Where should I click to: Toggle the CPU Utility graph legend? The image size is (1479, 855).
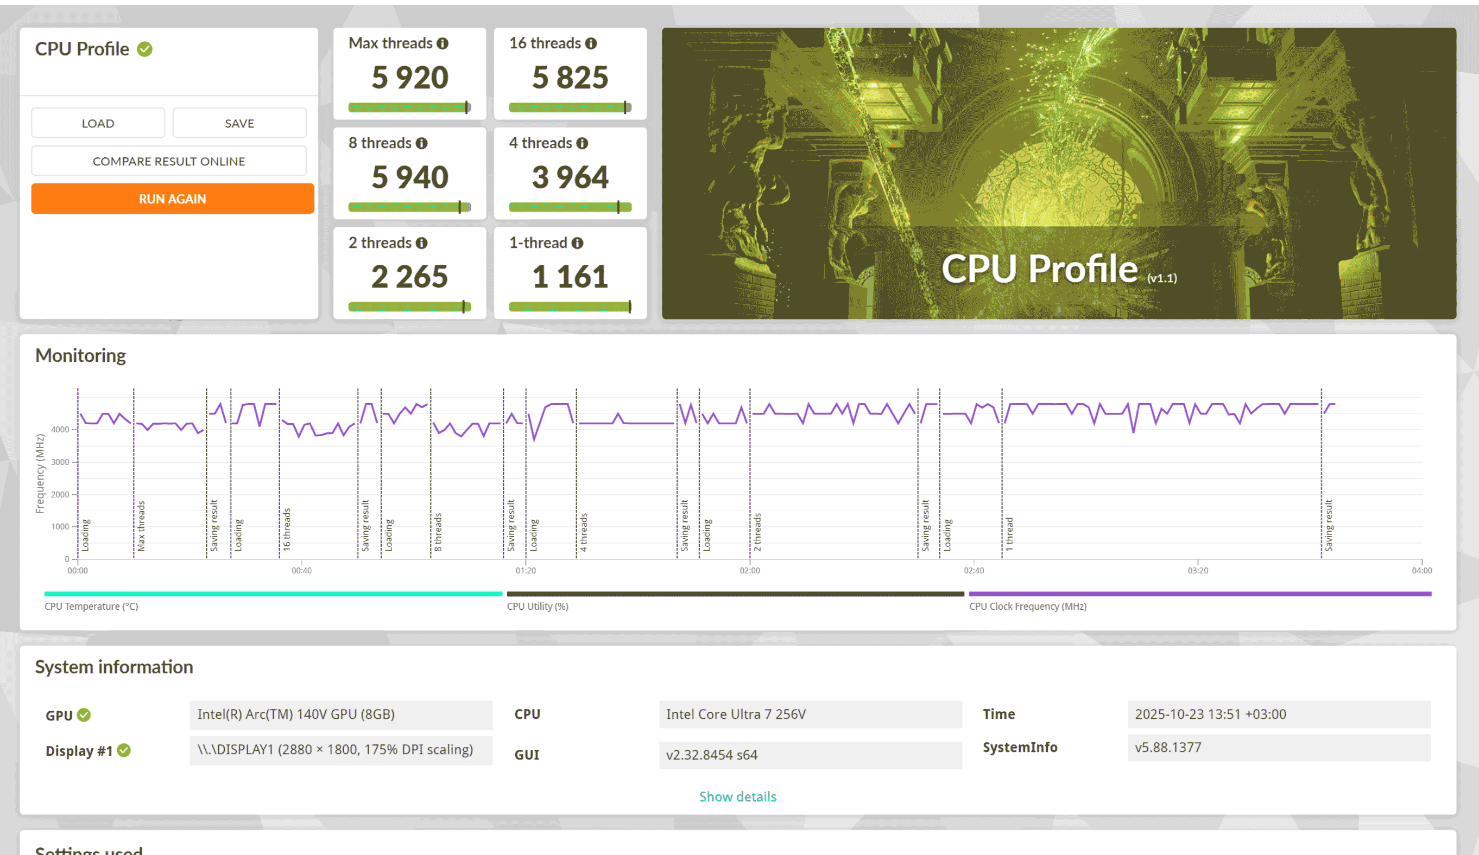[538, 607]
